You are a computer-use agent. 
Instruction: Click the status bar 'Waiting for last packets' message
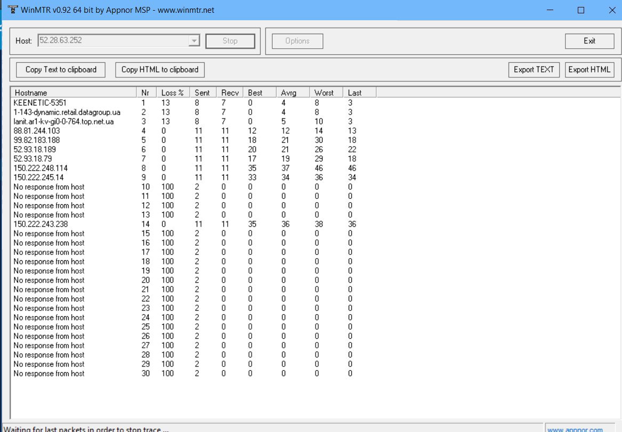[86, 429]
